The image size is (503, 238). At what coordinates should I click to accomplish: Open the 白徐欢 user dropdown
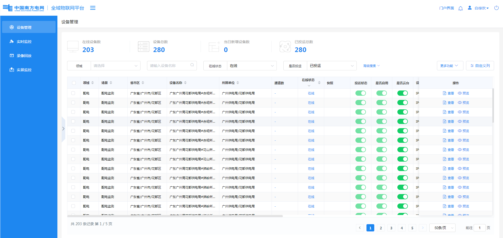pyautogui.click(x=482, y=8)
